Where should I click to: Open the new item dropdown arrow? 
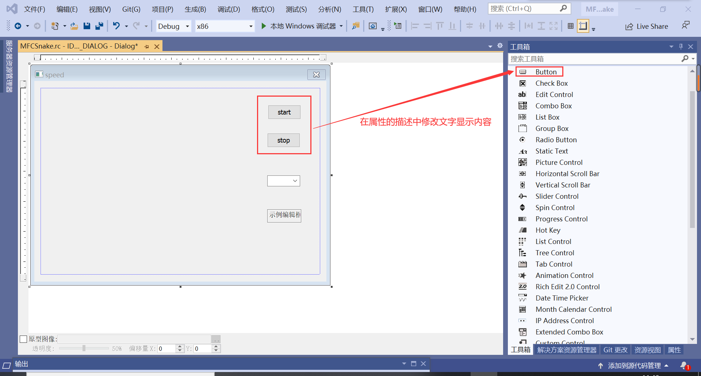click(x=65, y=26)
